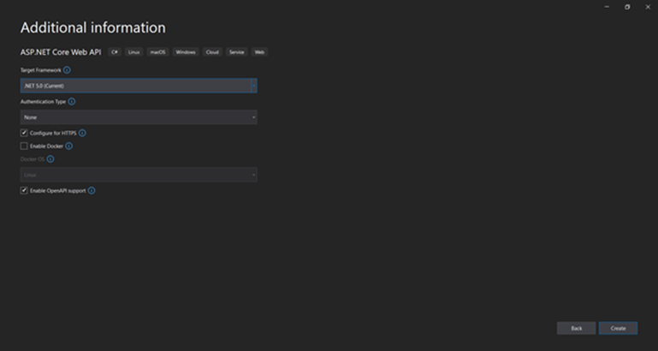Image resolution: width=658 pixels, height=351 pixels.
Task: Click the disabled Docker OS Linux dropdown
Action: [x=139, y=175]
